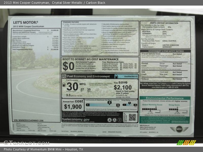Image resolution: width=203 pixels, height=152 pixels.
Task: Click the GTCarLot.com watermark logo
Action: point(26,143)
